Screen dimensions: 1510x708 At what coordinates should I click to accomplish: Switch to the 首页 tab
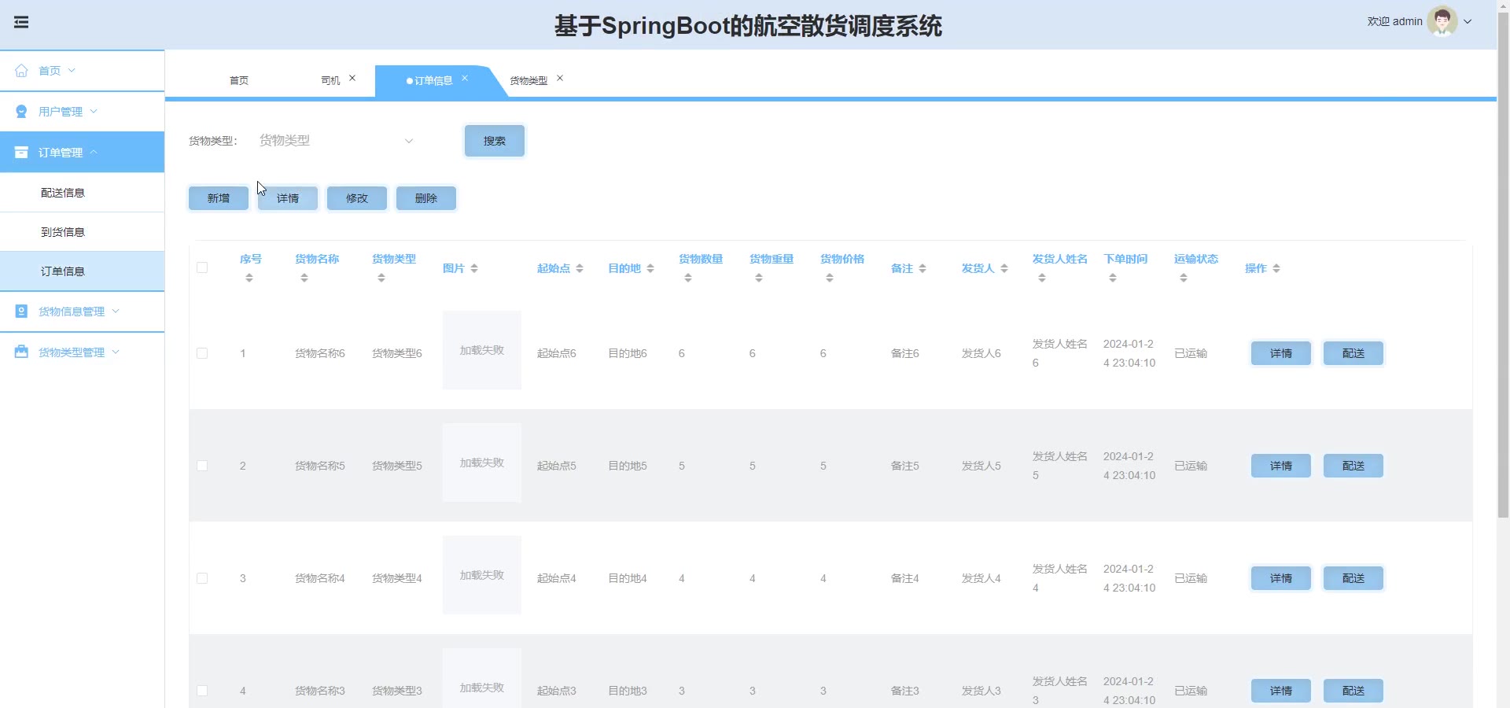pyautogui.click(x=239, y=81)
